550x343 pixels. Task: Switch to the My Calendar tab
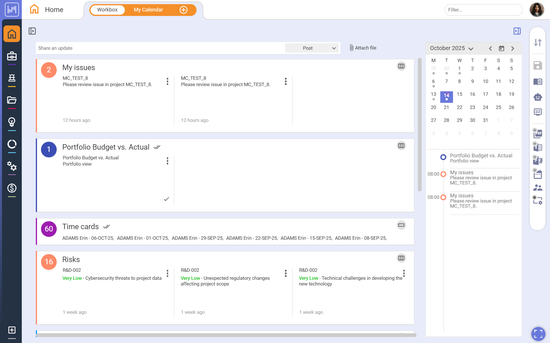(x=148, y=9)
